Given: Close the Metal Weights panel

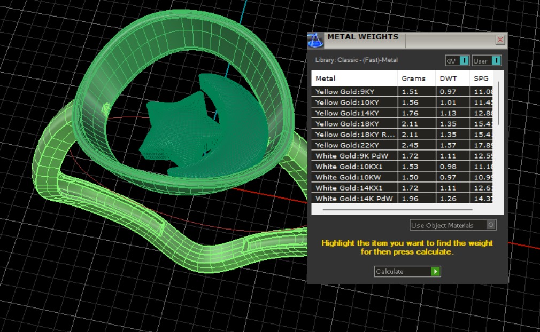Looking at the screenshot, I should tap(500, 40).
